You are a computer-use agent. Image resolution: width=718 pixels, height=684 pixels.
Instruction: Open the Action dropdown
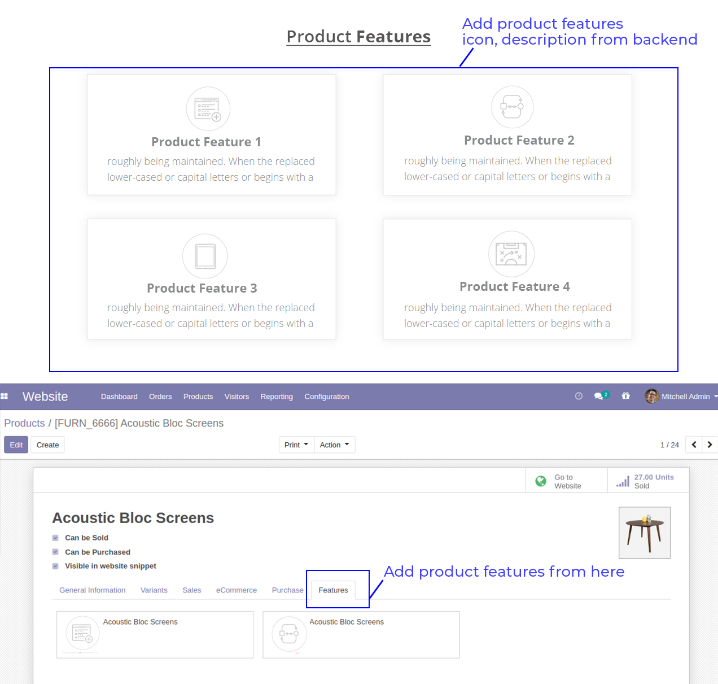coord(334,445)
